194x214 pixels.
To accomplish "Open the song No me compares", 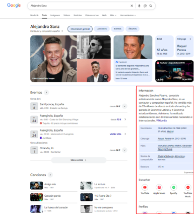I will tap(104, 209).
